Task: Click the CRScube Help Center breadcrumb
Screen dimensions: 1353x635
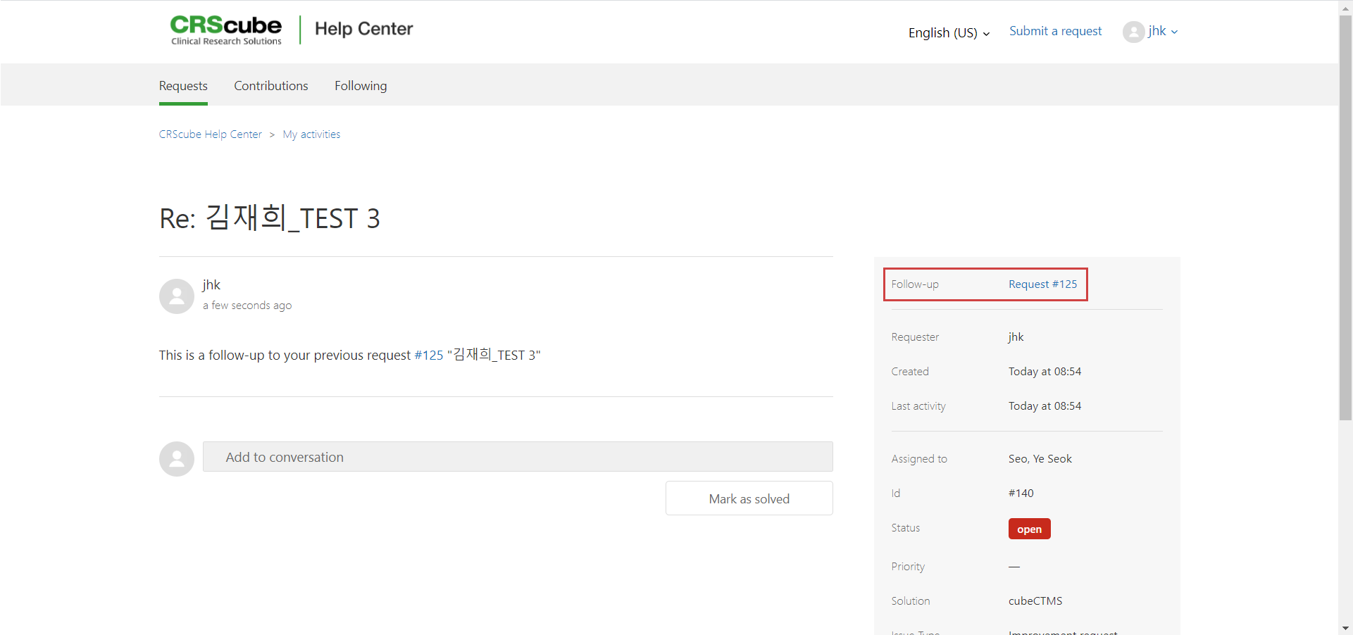Action: click(211, 134)
